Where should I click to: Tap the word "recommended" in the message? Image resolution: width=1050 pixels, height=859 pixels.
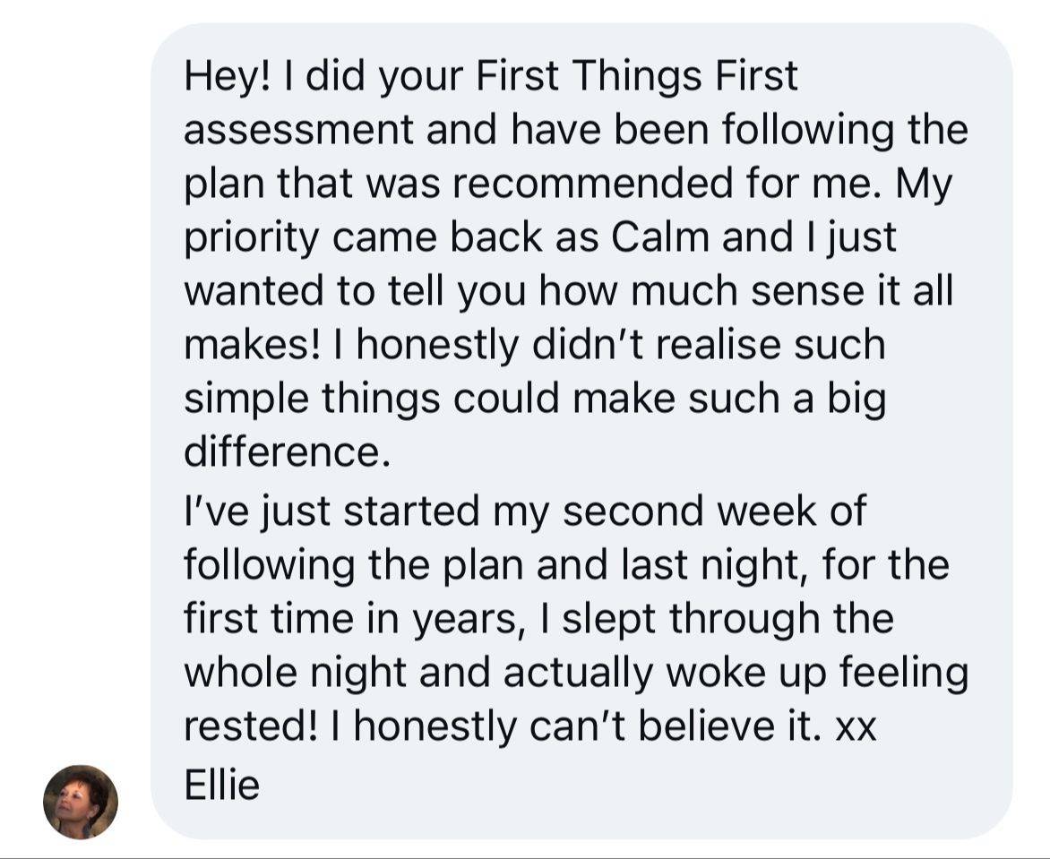pos(592,184)
